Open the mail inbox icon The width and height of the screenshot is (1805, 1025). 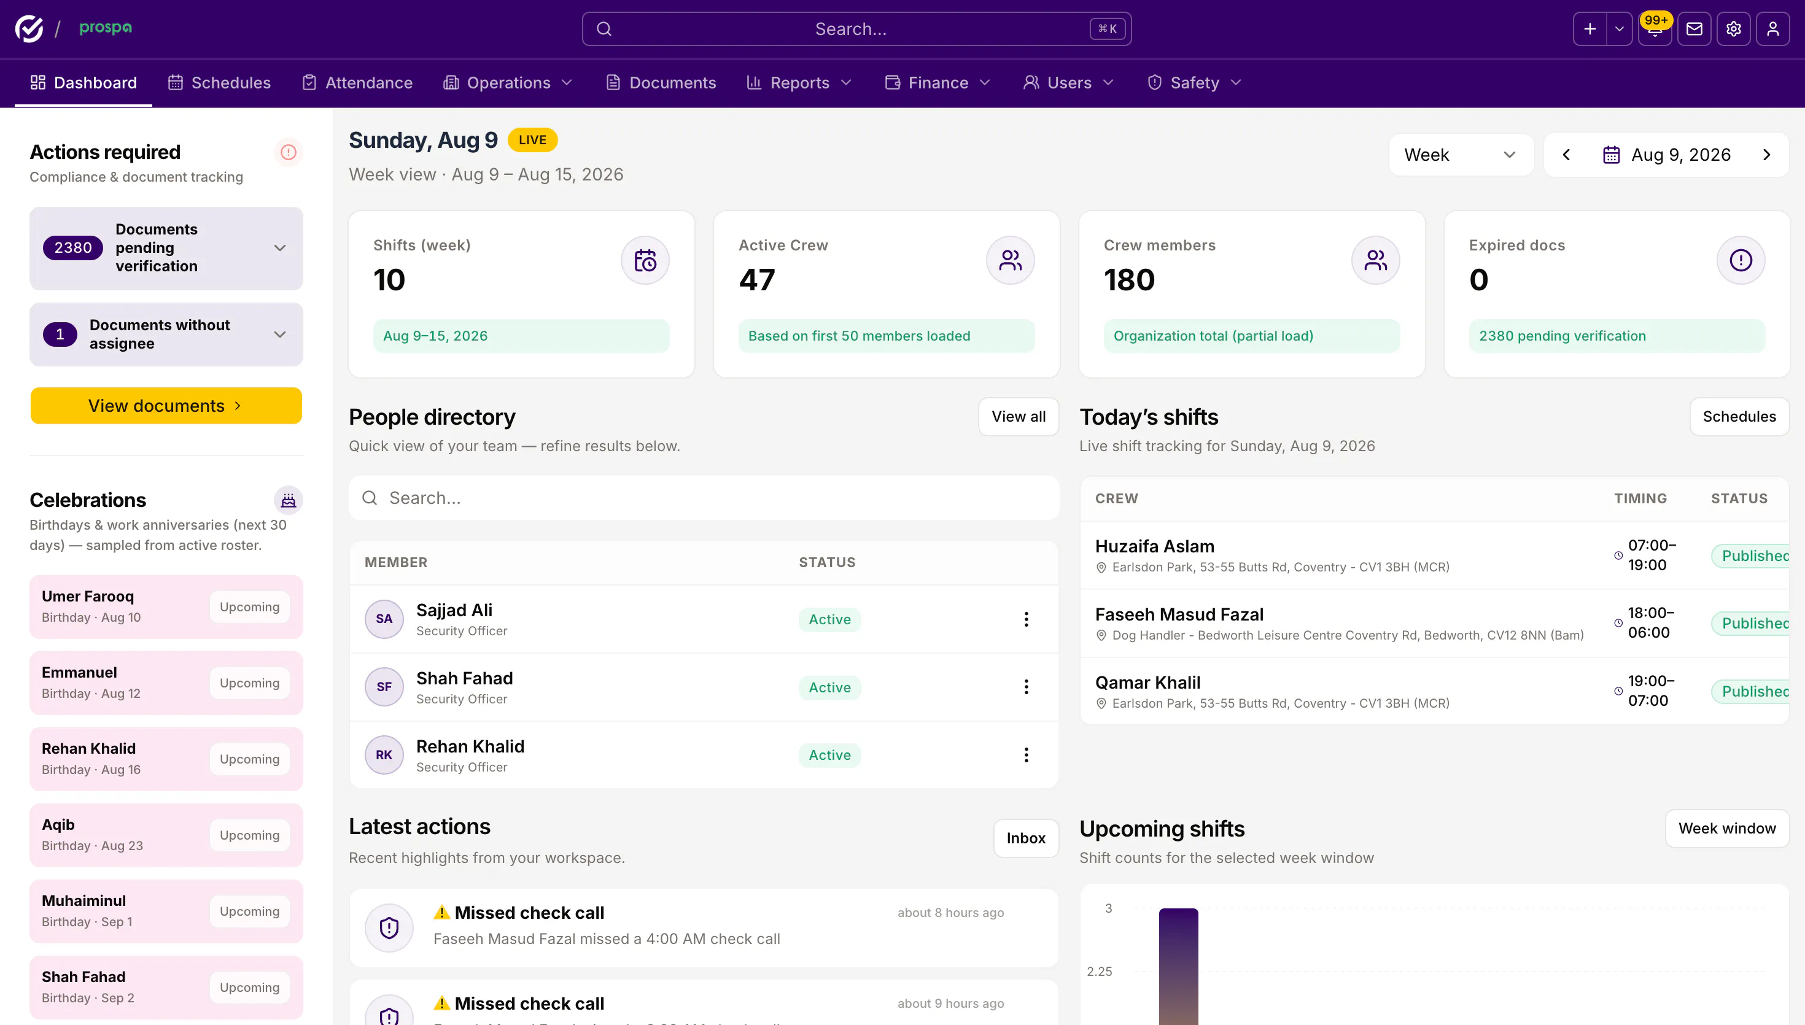[x=1694, y=29]
